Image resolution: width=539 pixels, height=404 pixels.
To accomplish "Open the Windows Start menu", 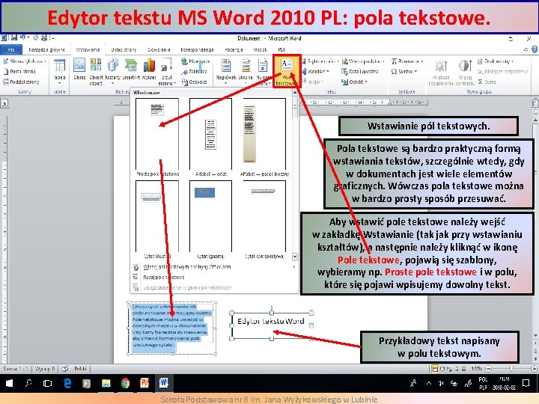I will coord(9,383).
